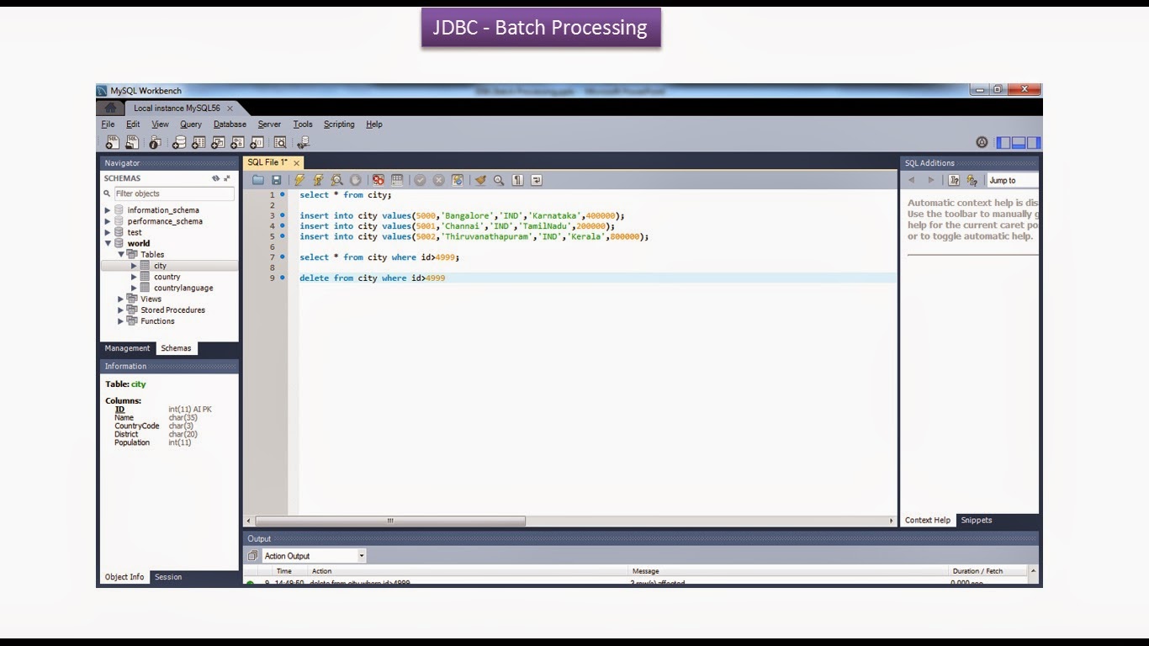Open the Database menu

(230, 124)
